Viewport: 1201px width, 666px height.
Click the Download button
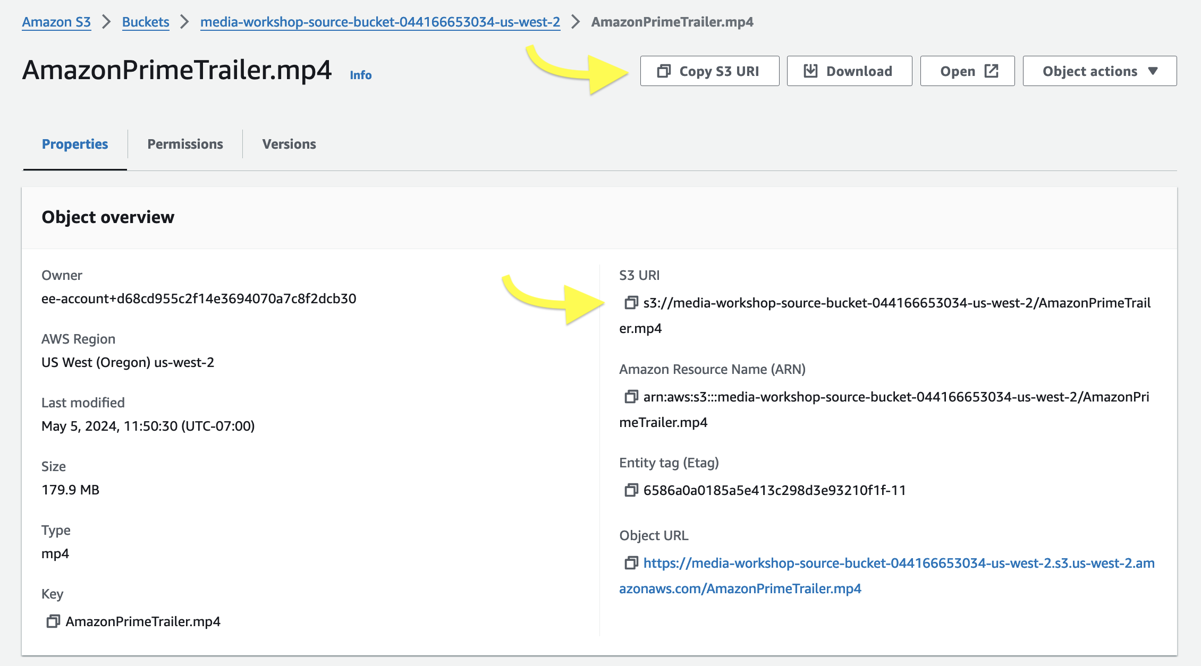[849, 71]
